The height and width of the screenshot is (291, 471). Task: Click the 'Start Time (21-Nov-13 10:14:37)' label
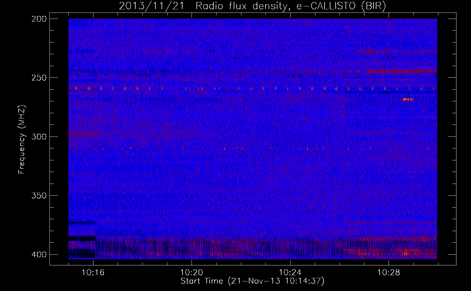(x=252, y=281)
